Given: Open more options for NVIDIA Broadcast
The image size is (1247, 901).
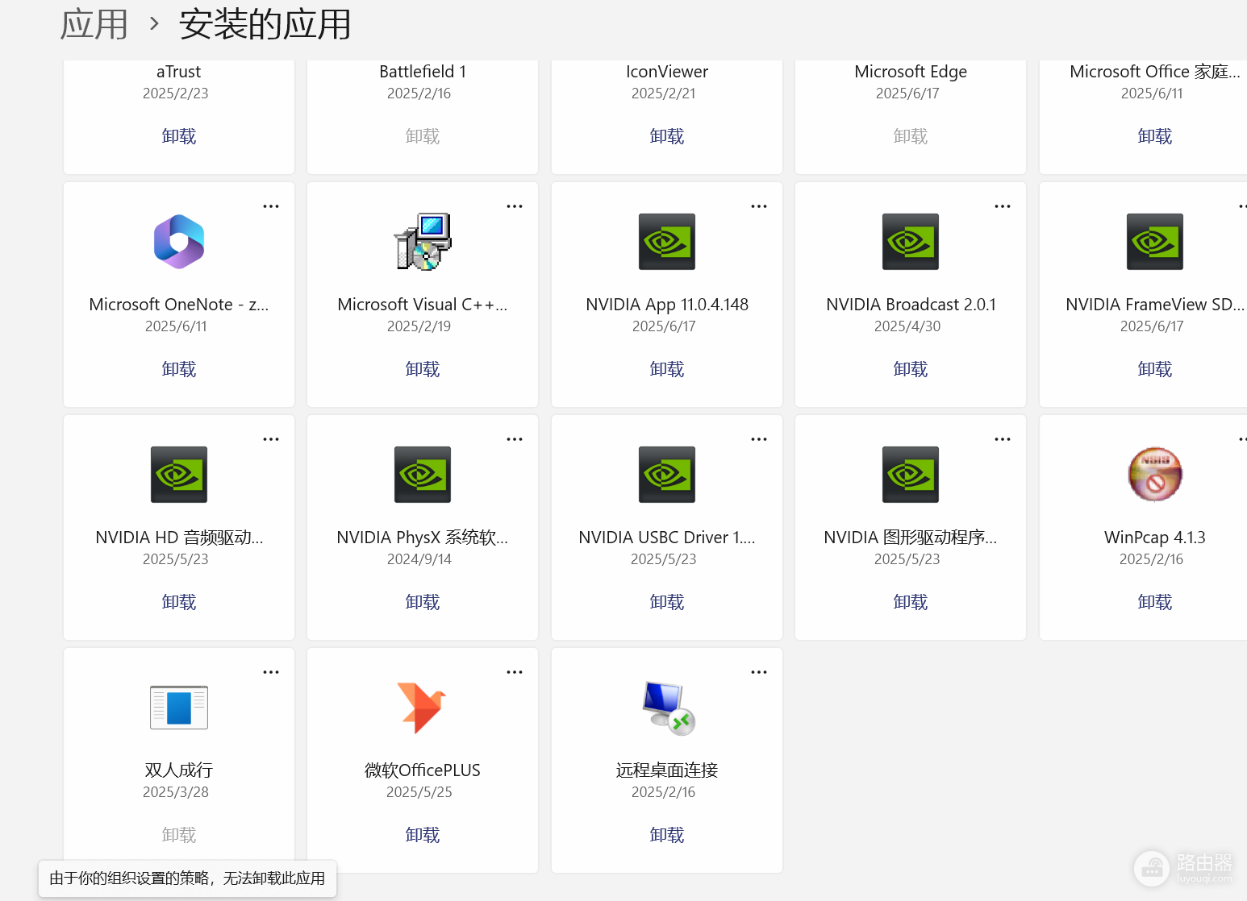Looking at the screenshot, I should (1003, 206).
